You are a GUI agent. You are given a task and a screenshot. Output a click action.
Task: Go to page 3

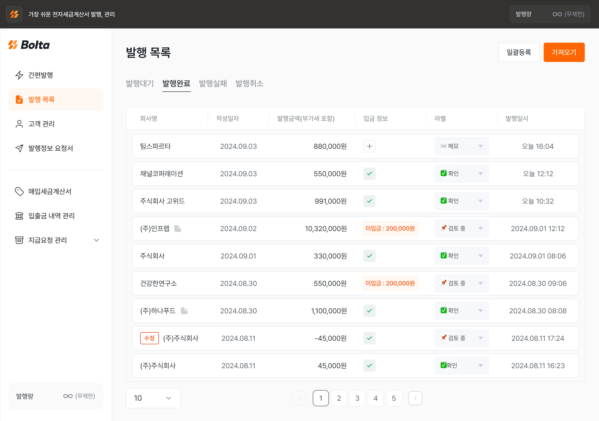tap(357, 398)
